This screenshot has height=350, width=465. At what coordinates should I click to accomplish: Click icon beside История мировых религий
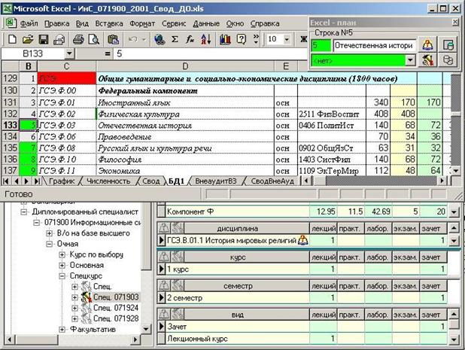pos(303,240)
